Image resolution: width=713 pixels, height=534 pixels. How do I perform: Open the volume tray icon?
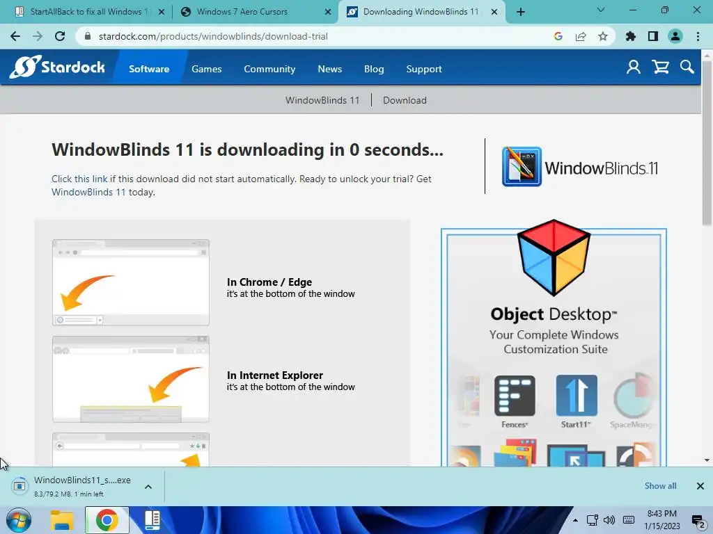pos(609,520)
